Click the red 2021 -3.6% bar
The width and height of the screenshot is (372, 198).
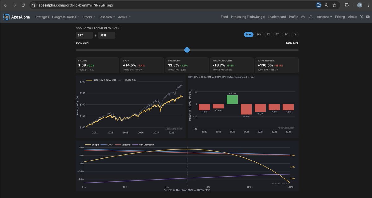click(218, 107)
